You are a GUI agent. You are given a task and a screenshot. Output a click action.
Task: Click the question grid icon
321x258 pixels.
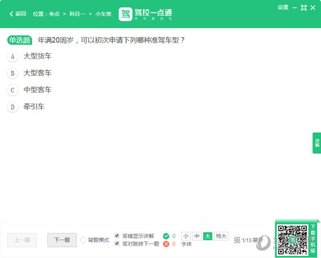(237, 240)
